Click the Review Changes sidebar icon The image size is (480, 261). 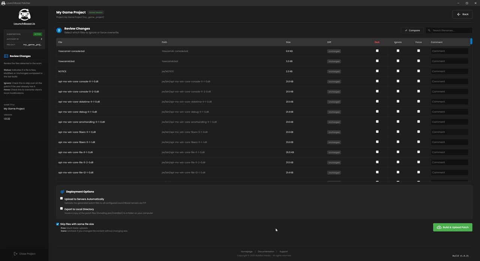(x=6, y=56)
